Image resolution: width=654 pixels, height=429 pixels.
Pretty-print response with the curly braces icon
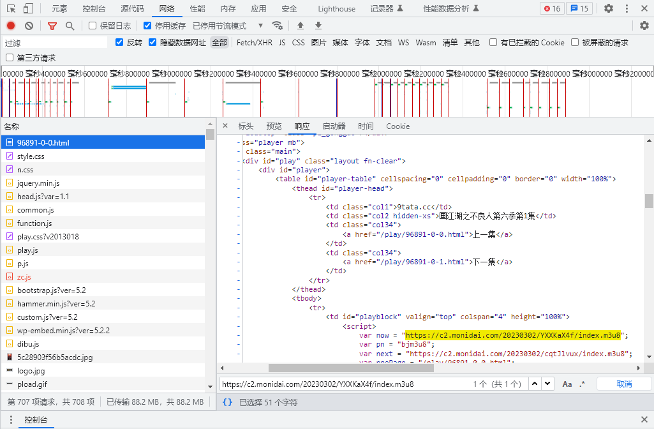227,402
